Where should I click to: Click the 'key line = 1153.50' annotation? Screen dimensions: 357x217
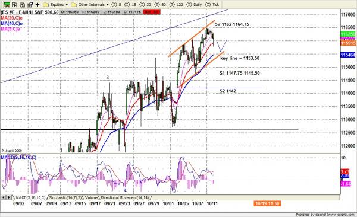point(240,58)
